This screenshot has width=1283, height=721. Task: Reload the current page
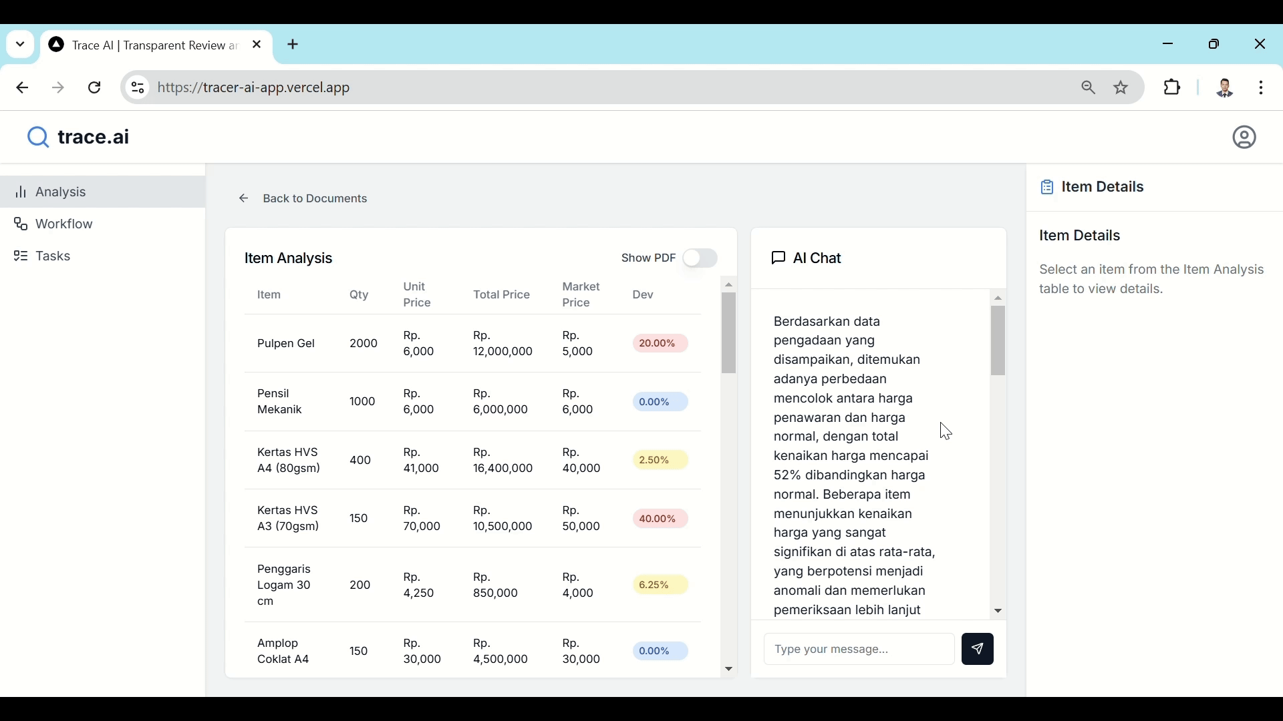point(95,88)
